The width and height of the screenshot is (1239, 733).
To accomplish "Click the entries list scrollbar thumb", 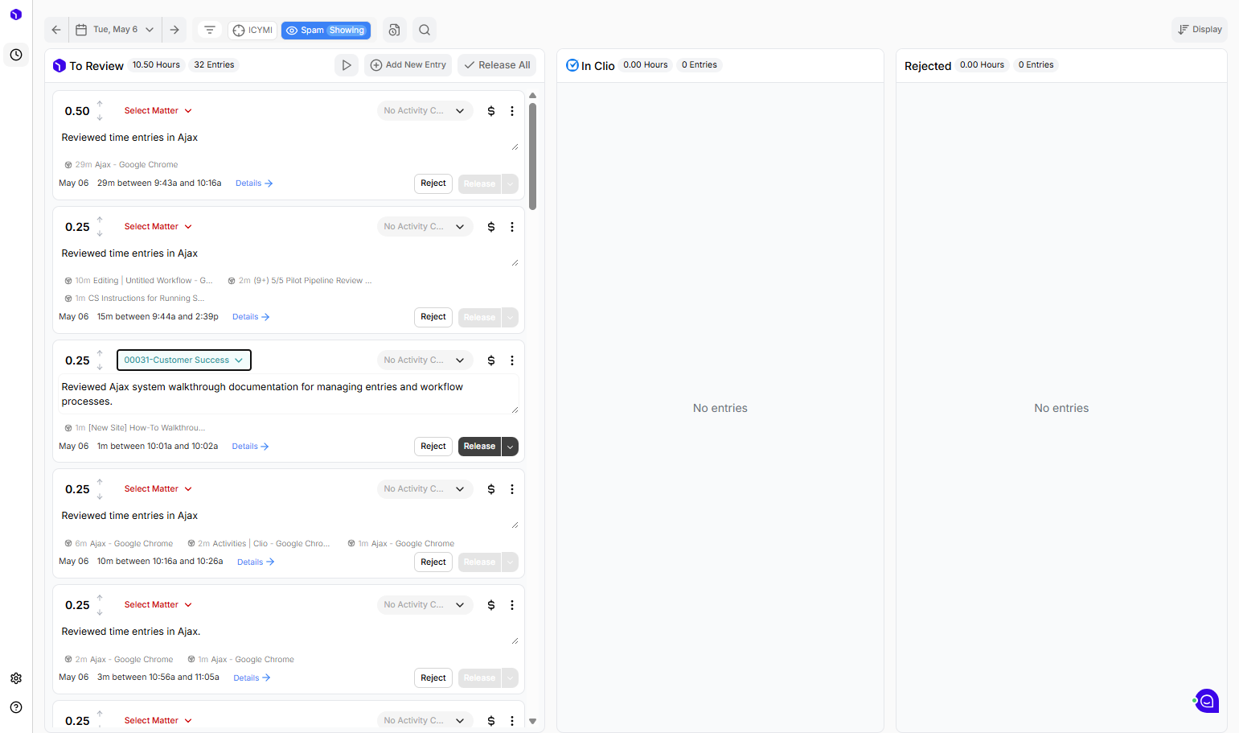I will point(532,155).
